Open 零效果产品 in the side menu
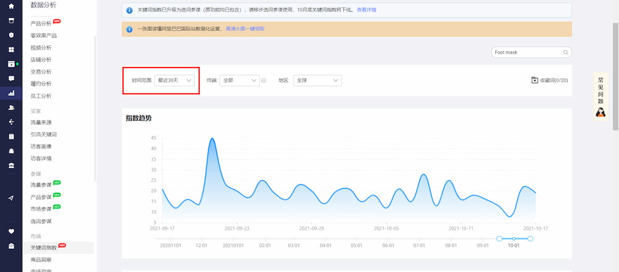 (x=44, y=35)
